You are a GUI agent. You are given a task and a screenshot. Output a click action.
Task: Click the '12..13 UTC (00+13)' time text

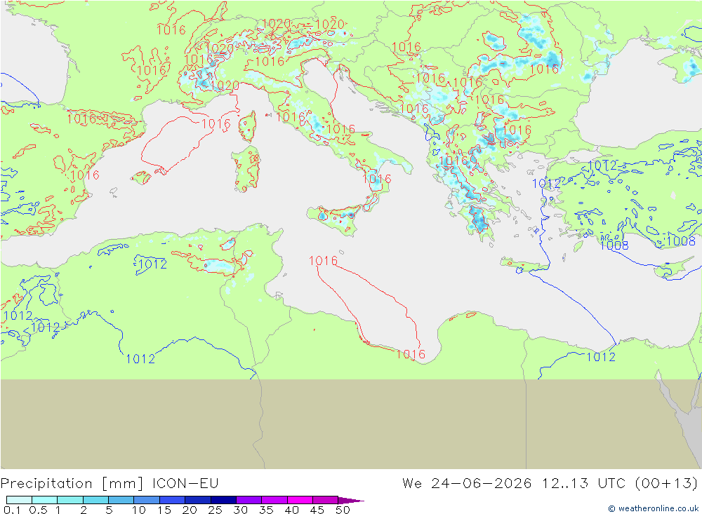(620, 484)
